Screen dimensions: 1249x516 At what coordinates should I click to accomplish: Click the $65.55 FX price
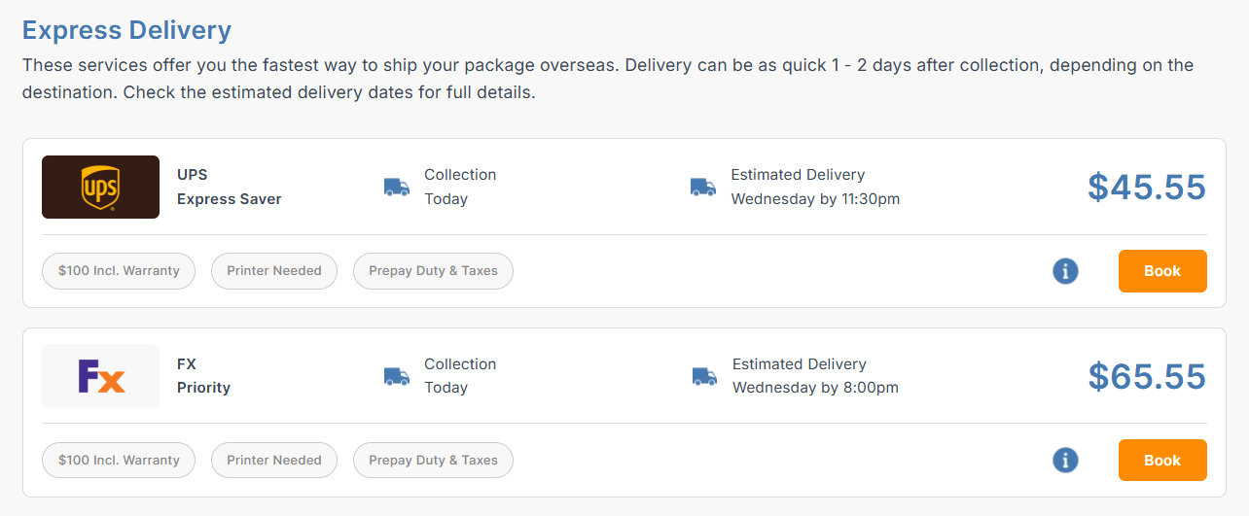[1146, 376]
